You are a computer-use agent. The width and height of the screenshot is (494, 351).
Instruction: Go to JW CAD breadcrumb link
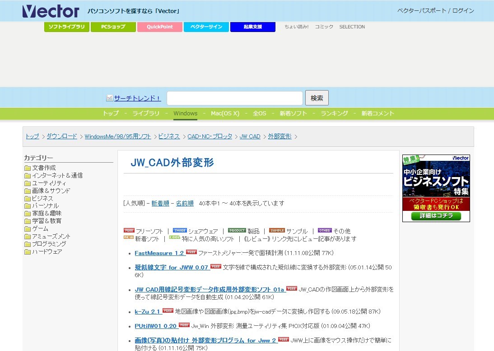250,137
